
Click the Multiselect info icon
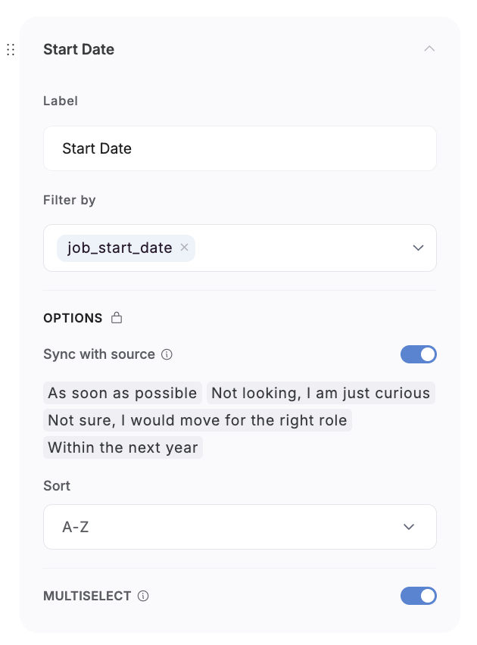pyautogui.click(x=143, y=596)
